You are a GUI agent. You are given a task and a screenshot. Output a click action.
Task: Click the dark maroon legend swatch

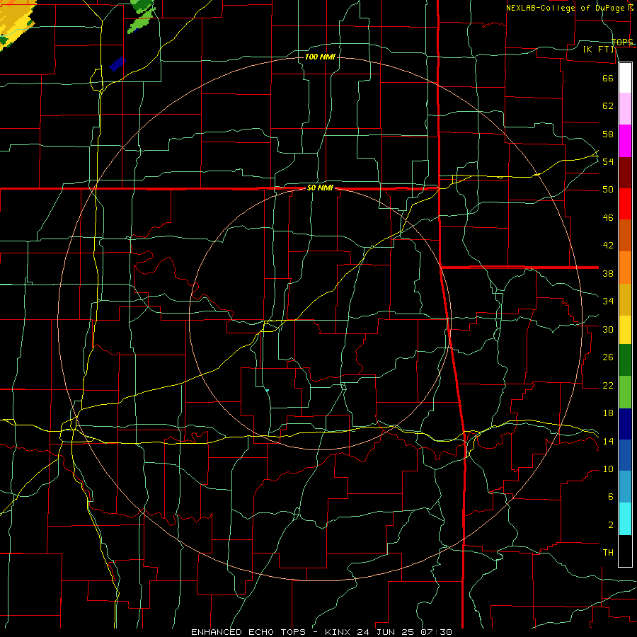[625, 173]
